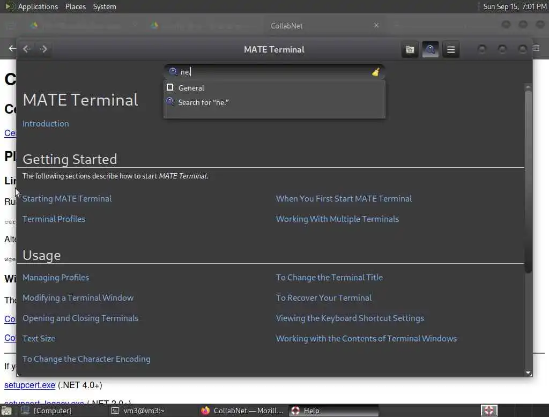Open Firefox hamburger menu at right edge

[x=536, y=48]
